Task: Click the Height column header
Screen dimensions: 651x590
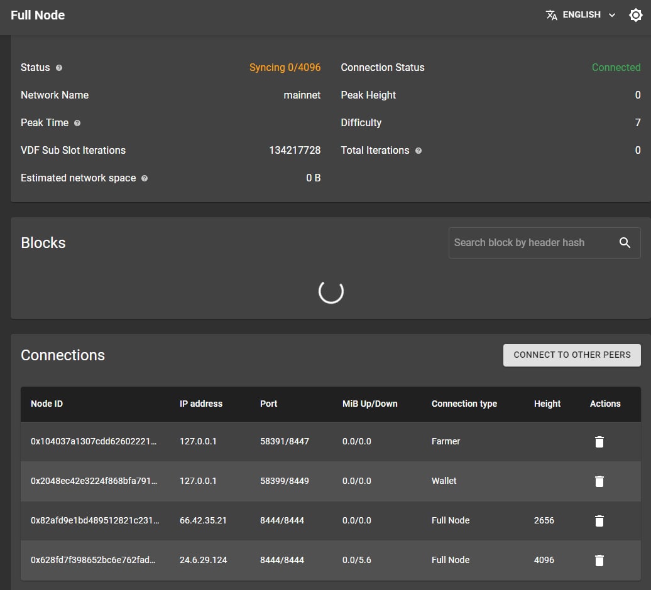Action: click(x=547, y=404)
